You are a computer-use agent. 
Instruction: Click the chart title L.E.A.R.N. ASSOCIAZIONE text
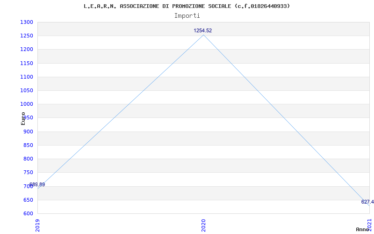(x=187, y=6)
